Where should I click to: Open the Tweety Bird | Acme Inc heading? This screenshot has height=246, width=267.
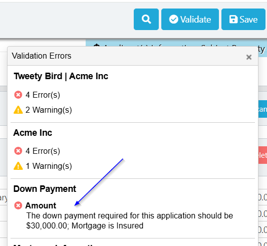point(61,76)
